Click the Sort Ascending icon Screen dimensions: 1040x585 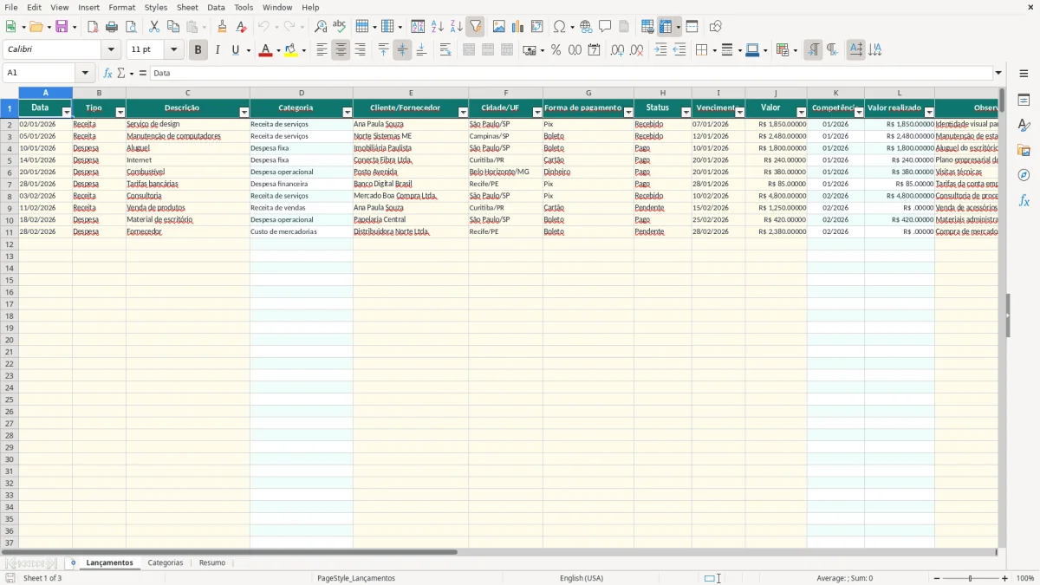[437, 27]
